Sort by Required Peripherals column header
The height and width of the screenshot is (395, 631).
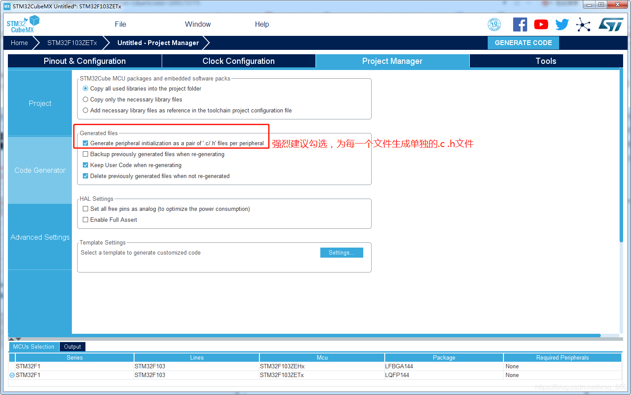point(563,357)
